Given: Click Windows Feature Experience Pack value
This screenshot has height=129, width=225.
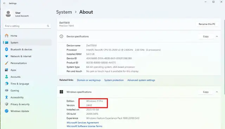Looking at the screenshot, I should pyautogui.click(x=113, y=118).
